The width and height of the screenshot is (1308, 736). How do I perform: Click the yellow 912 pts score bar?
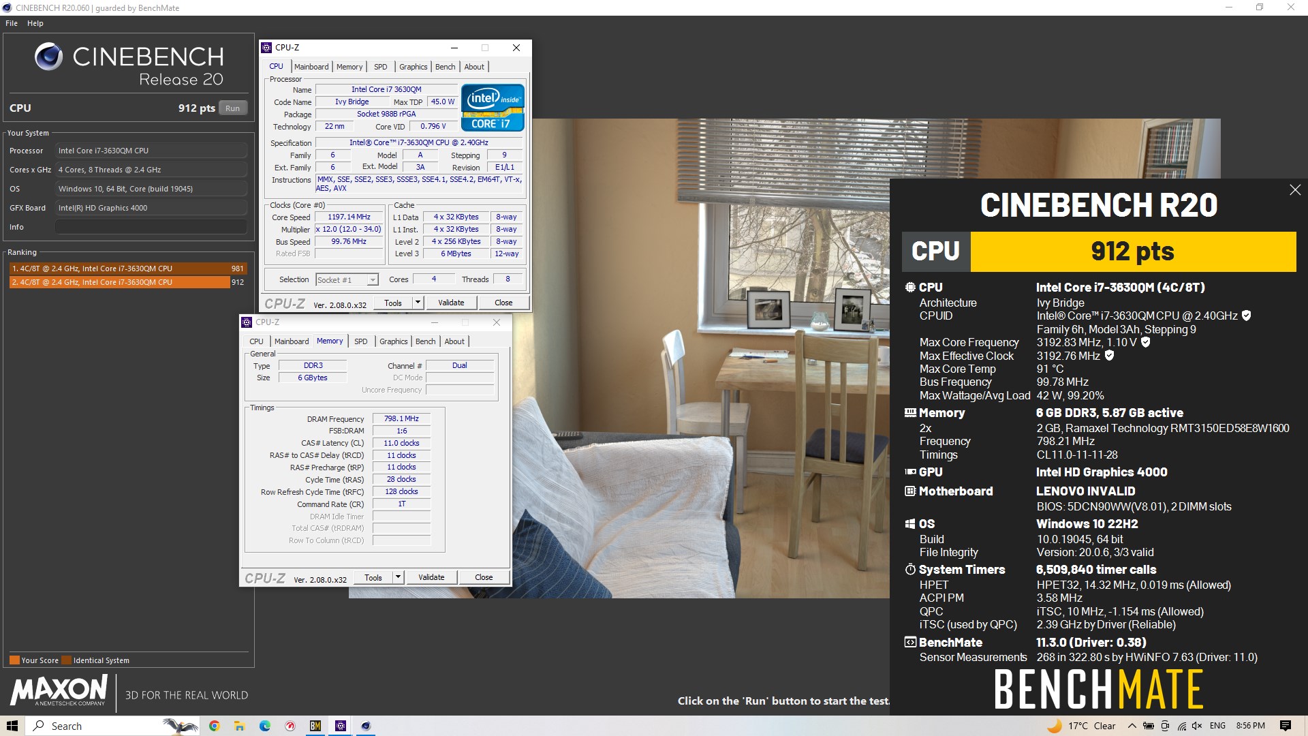1133,251
